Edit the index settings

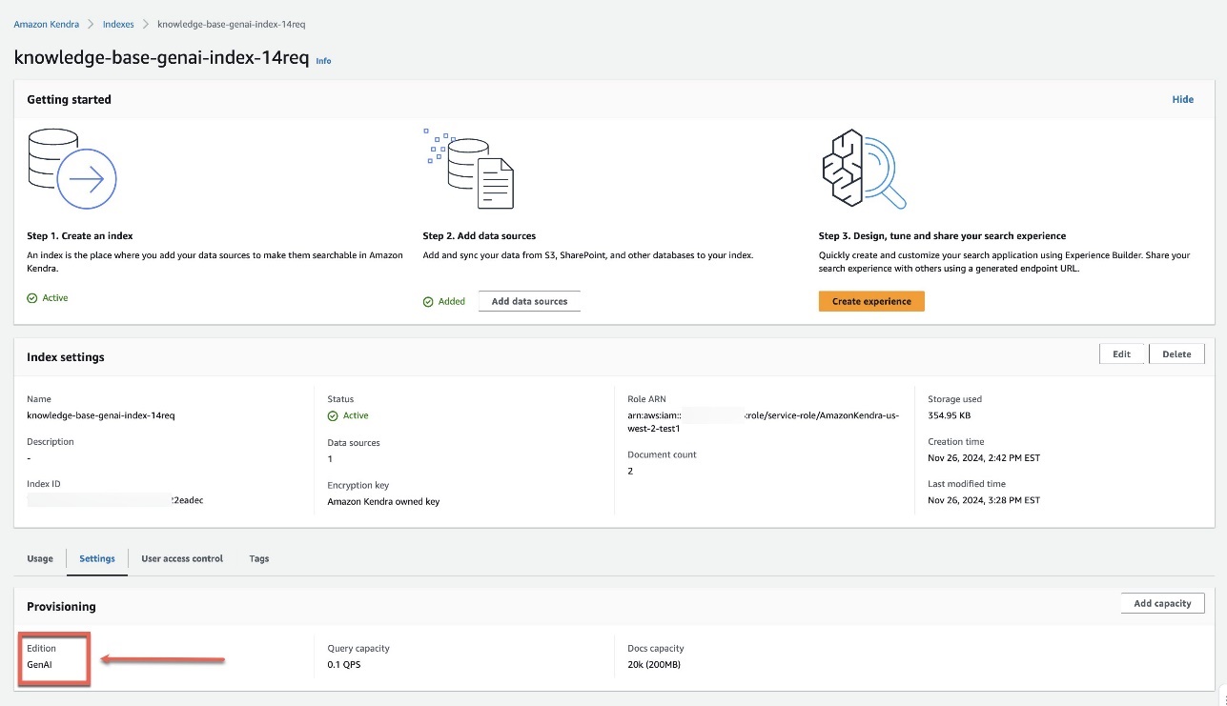(1122, 353)
